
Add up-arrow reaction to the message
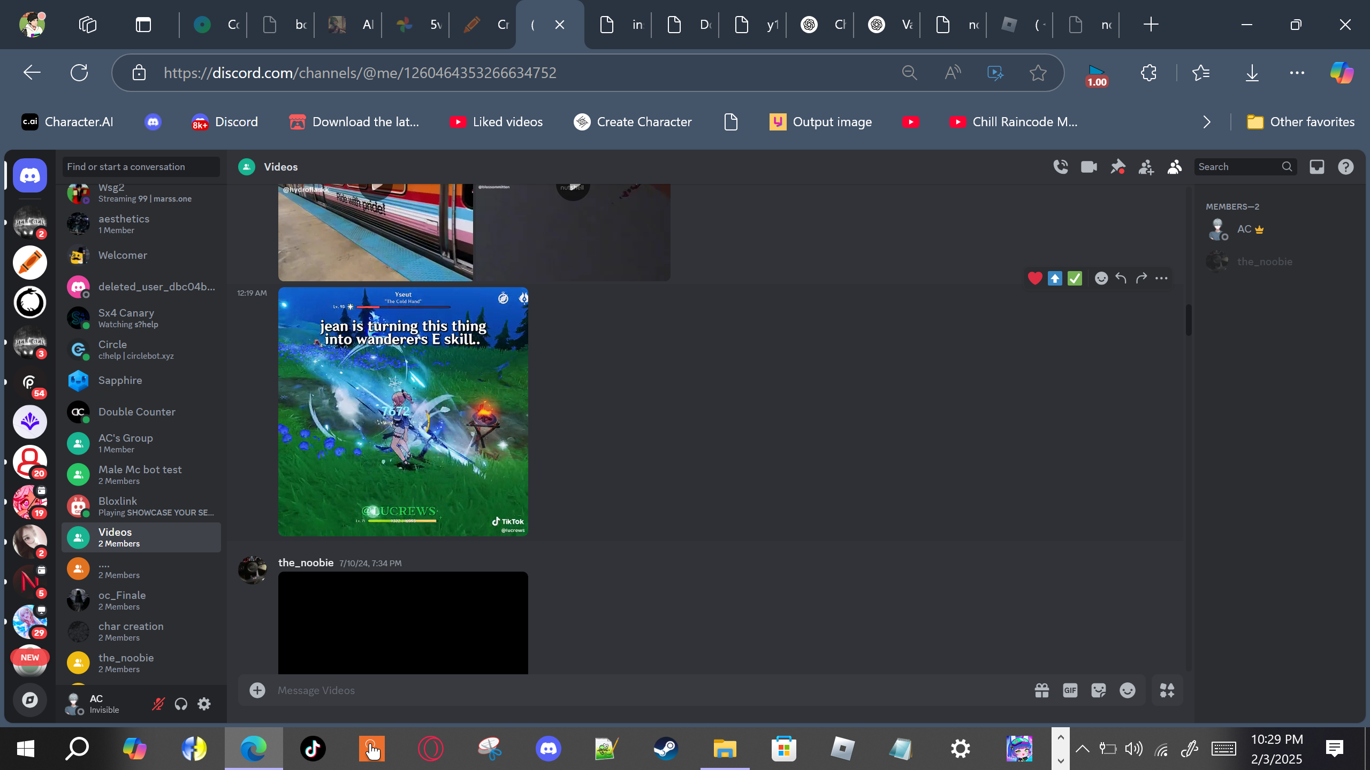point(1055,278)
